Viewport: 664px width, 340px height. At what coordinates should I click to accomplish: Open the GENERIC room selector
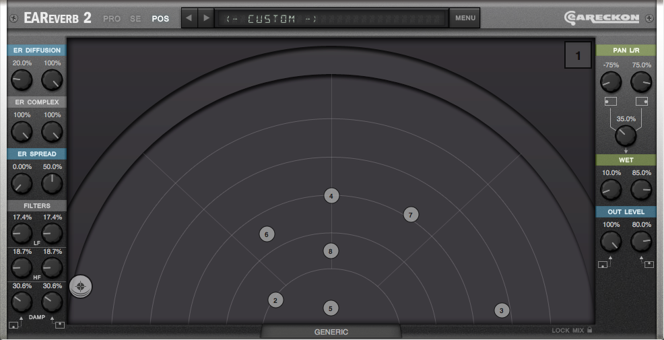coord(331,332)
